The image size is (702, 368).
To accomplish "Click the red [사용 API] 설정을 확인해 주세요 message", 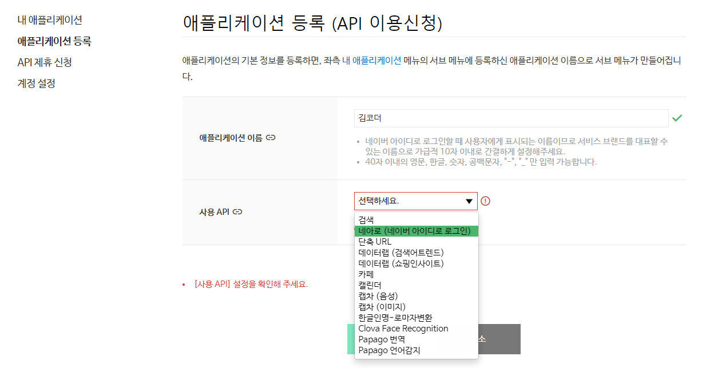I will tap(251, 284).
